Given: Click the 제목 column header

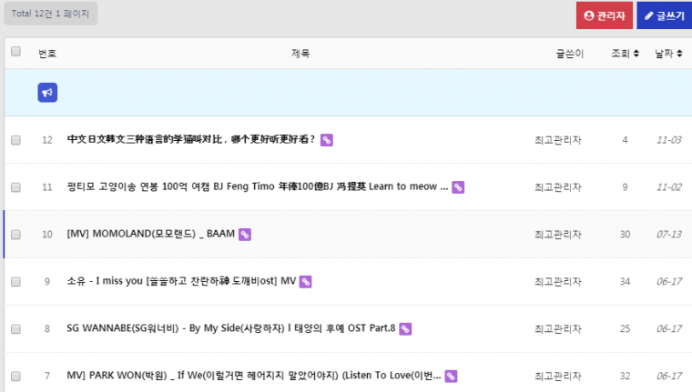Looking at the screenshot, I should pyautogui.click(x=300, y=54).
